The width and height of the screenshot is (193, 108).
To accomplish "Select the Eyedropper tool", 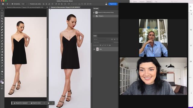I will click(x=2, y=24).
